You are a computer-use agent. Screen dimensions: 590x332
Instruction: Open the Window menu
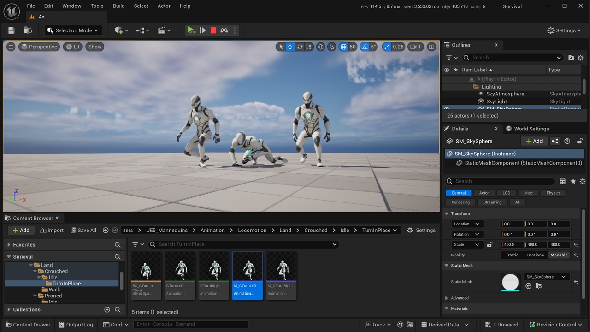(71, 6)
